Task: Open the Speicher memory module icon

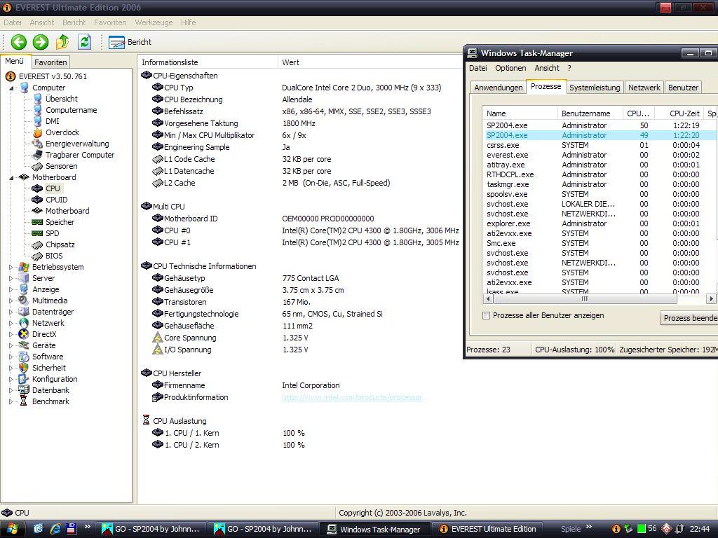Action: point(38,222)
